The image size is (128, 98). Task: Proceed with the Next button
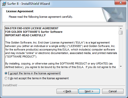pos(89,91)
